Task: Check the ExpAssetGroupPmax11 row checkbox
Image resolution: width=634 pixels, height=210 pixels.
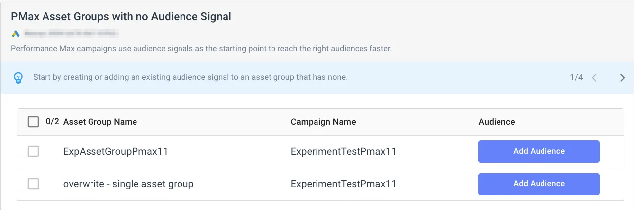Action: (33, 151)
